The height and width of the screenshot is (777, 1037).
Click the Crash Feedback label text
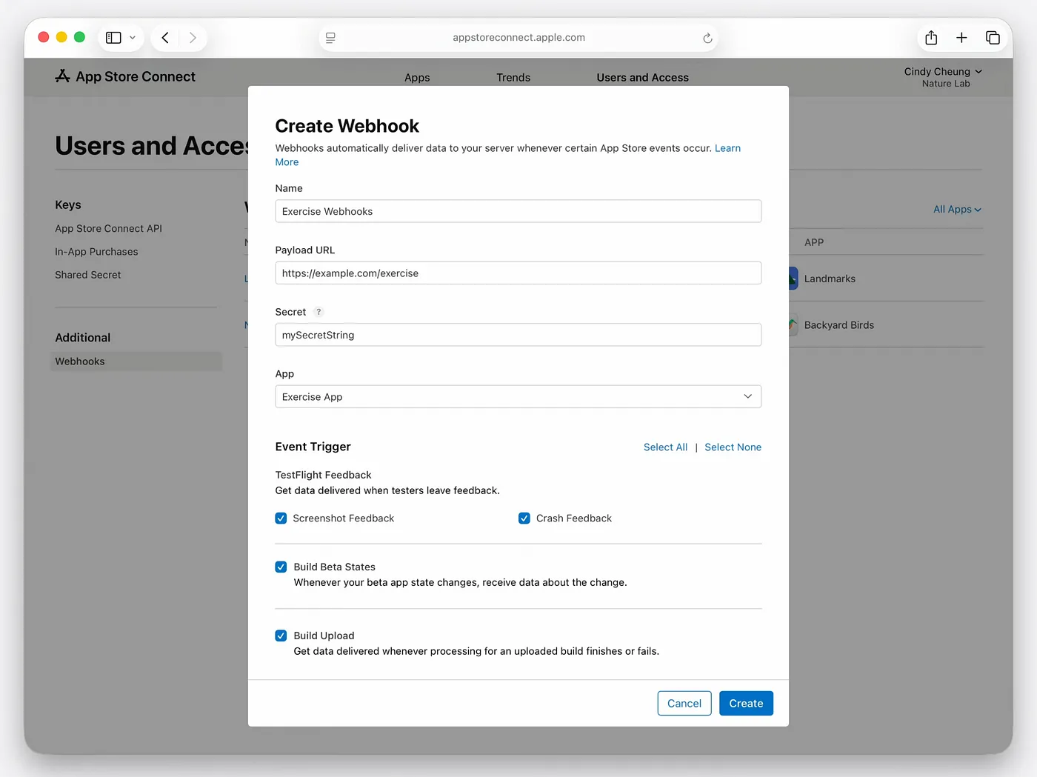click(x=574, y=518)
